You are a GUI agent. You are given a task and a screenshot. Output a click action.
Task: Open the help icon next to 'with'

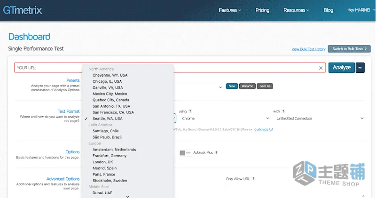pyautogui.click(x=283, y=111)
